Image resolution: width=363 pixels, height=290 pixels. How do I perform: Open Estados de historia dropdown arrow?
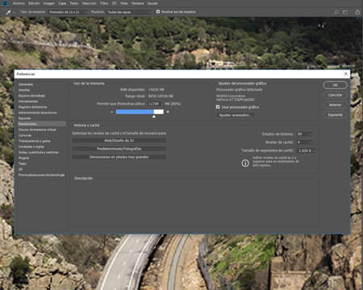pos(311,134)
